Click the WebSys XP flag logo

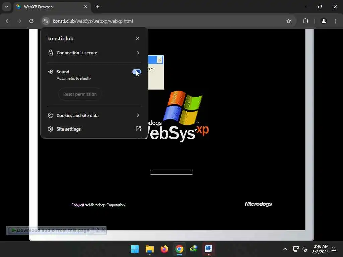pyautogui.click(x=183, y=108)
